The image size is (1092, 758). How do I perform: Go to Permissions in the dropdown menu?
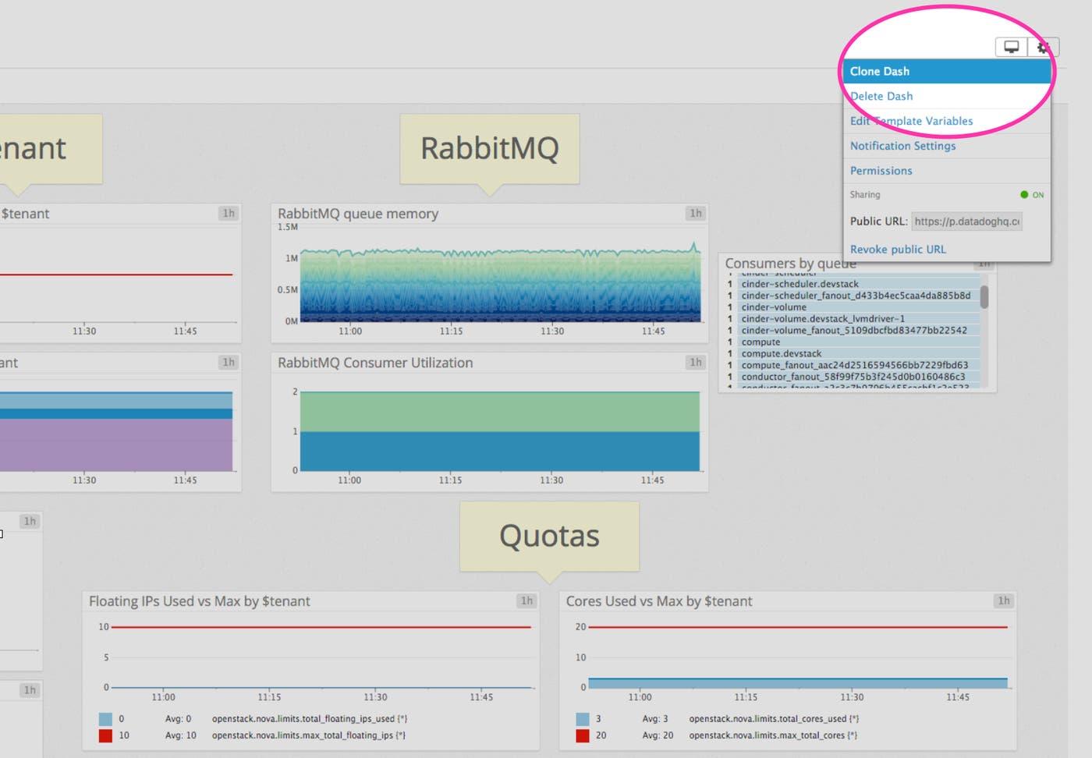coord(881,171)
